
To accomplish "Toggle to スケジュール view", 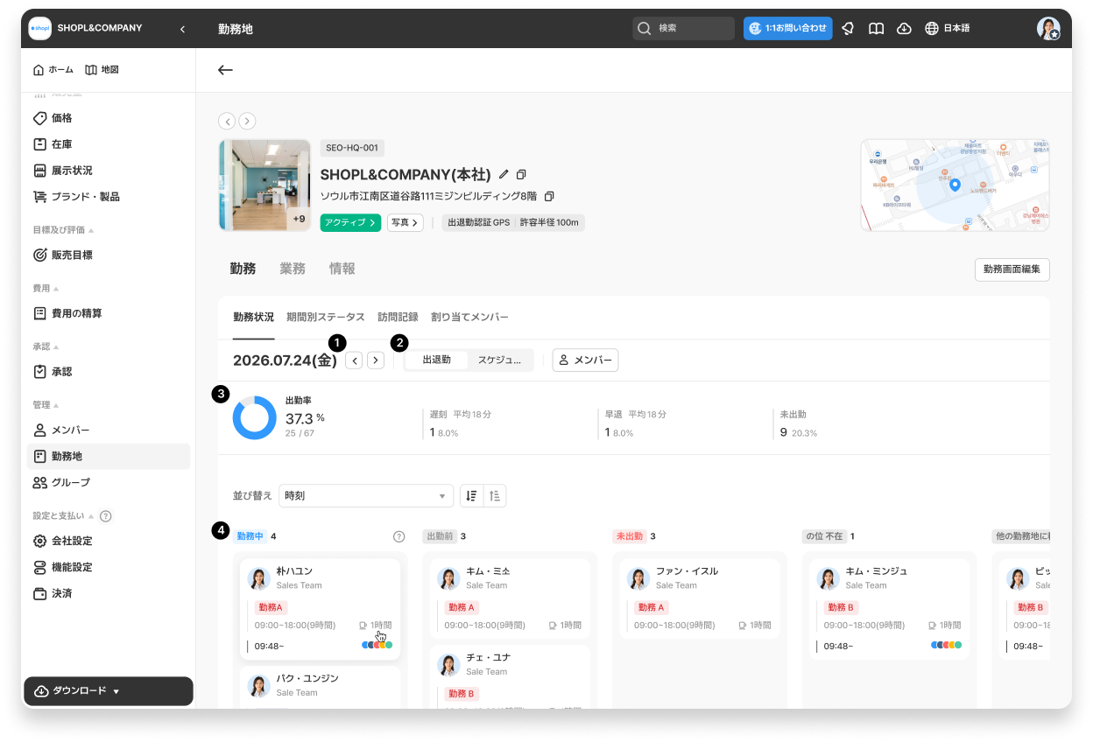I will [500, 360].
